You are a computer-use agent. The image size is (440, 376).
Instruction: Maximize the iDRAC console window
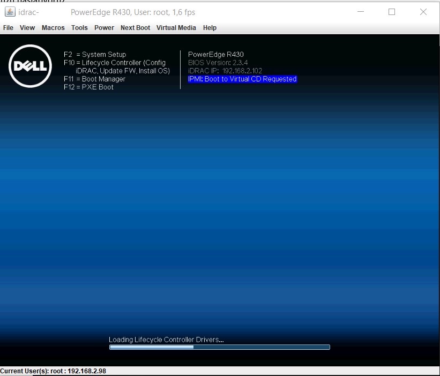[392, 12]
